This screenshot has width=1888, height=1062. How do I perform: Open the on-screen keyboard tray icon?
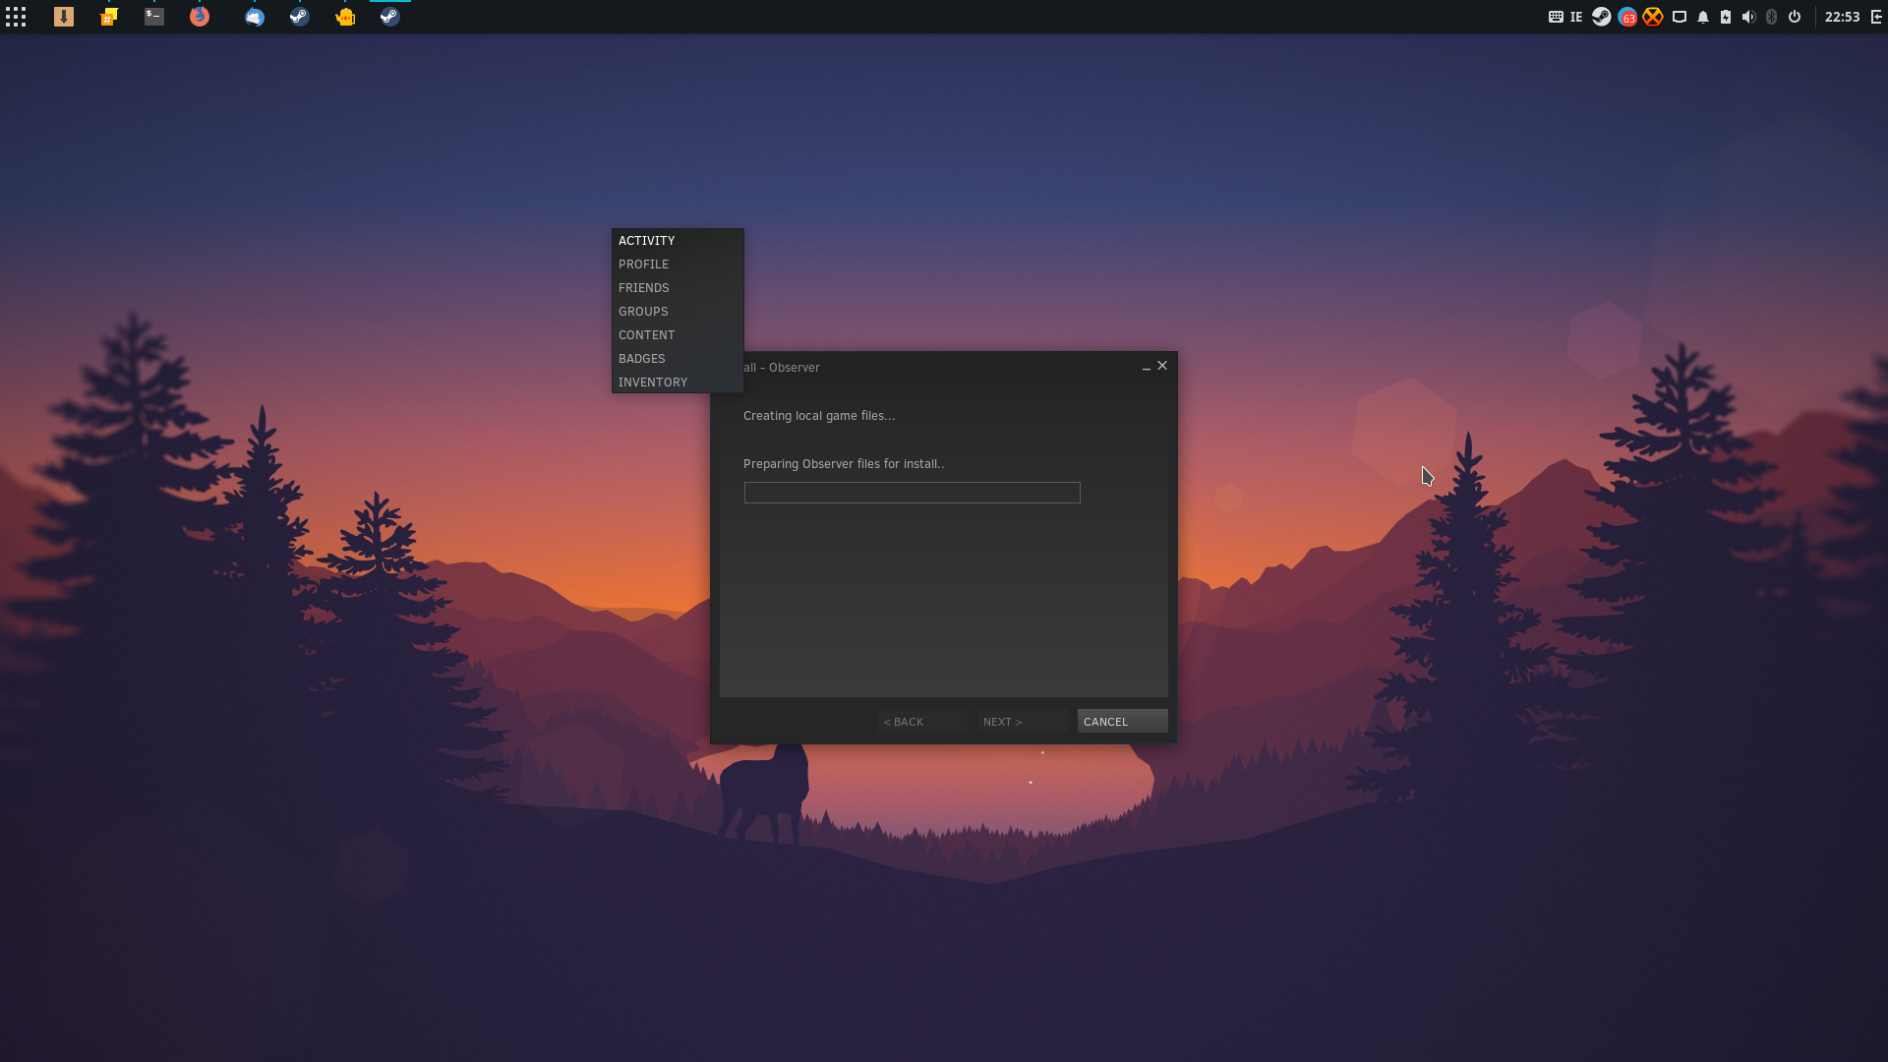click(1556, 17)
